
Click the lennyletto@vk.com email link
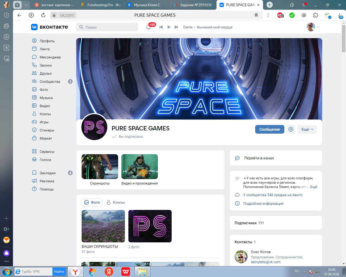tap(265, 262)
